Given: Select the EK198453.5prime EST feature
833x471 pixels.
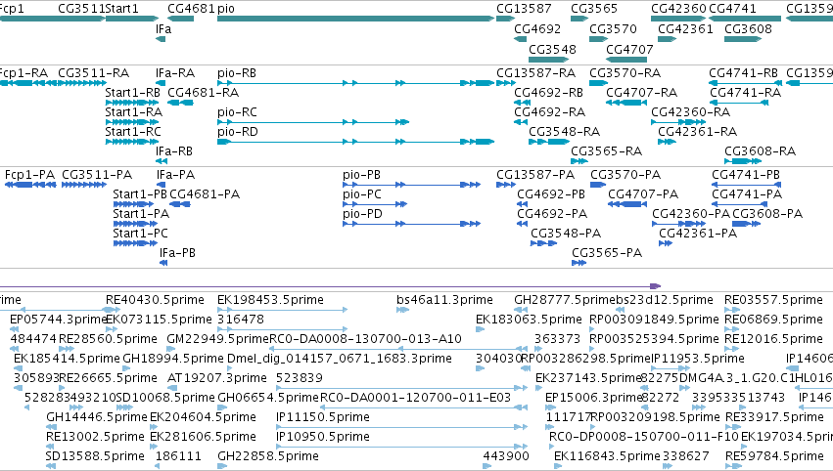Looking at the screenshot, I should coord(283,310).
